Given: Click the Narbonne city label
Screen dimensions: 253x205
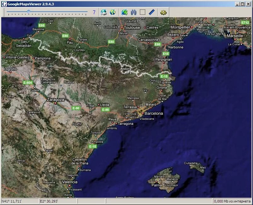Looking at the screenshot, I should 176,47.
